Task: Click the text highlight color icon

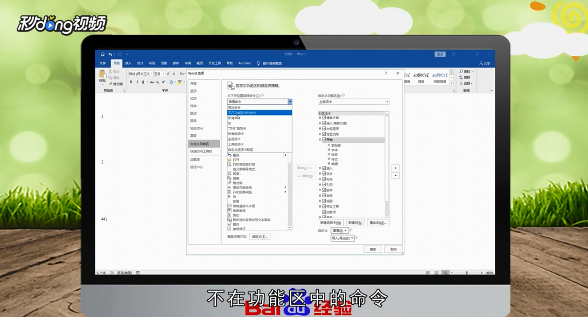Action: tap(179, 82)
